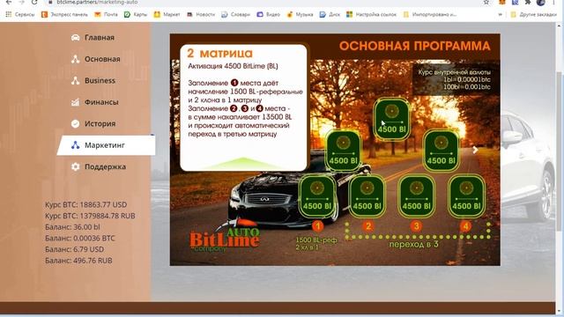Click the chart icon beside Финансы
Image resolution: width=564 pixels, height=317 pixels.
[x=75, y=102]
